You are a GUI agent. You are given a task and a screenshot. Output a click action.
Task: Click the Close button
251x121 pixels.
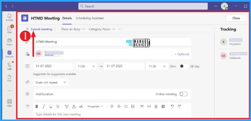point(236,18)
